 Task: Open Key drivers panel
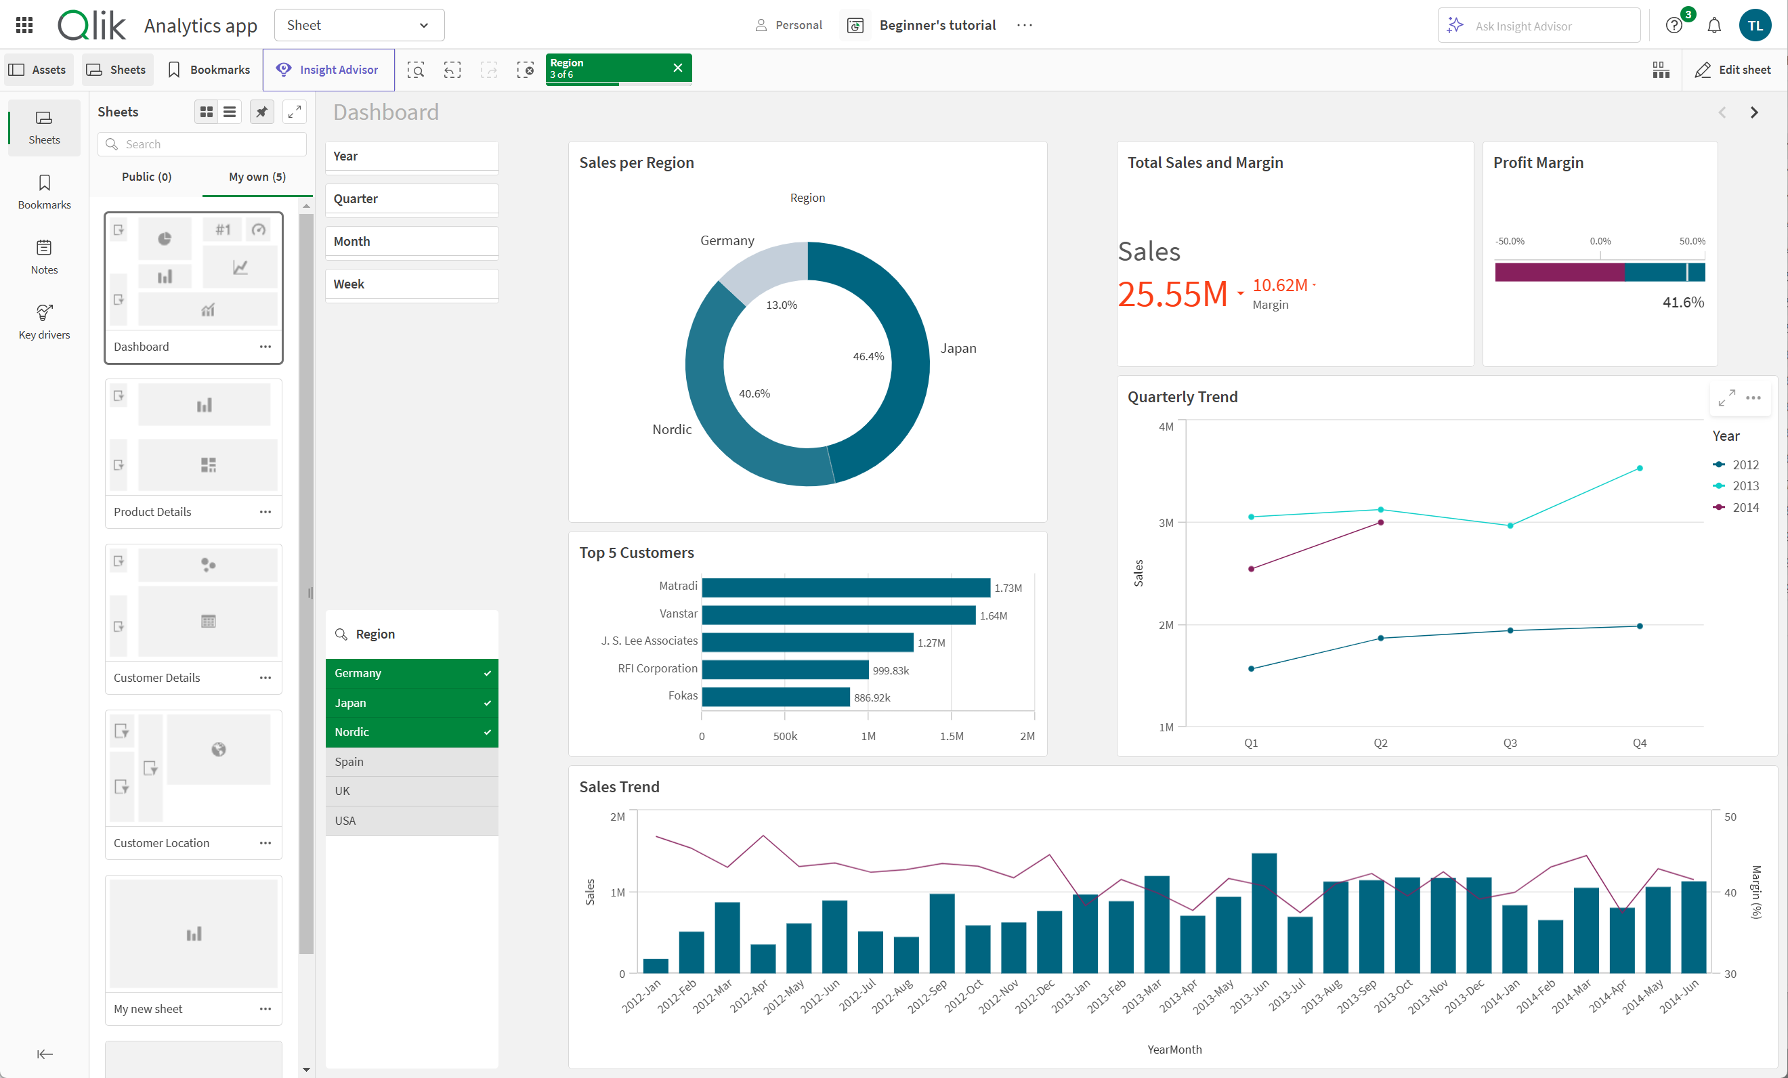(x=43, y=320)
